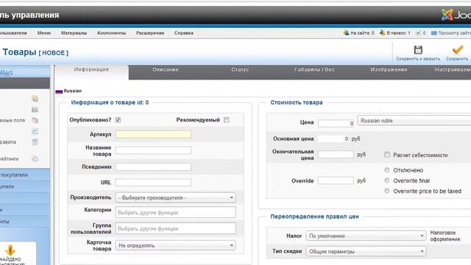
Task: Click into the 'Цена' input field
Action: point(336,123)
